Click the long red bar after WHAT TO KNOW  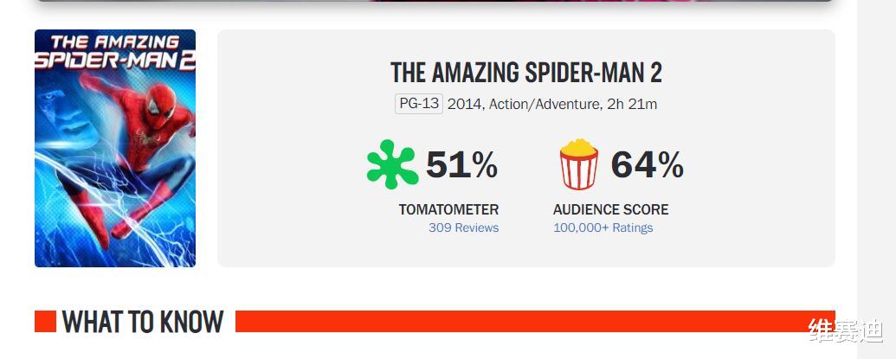[535, 321]
